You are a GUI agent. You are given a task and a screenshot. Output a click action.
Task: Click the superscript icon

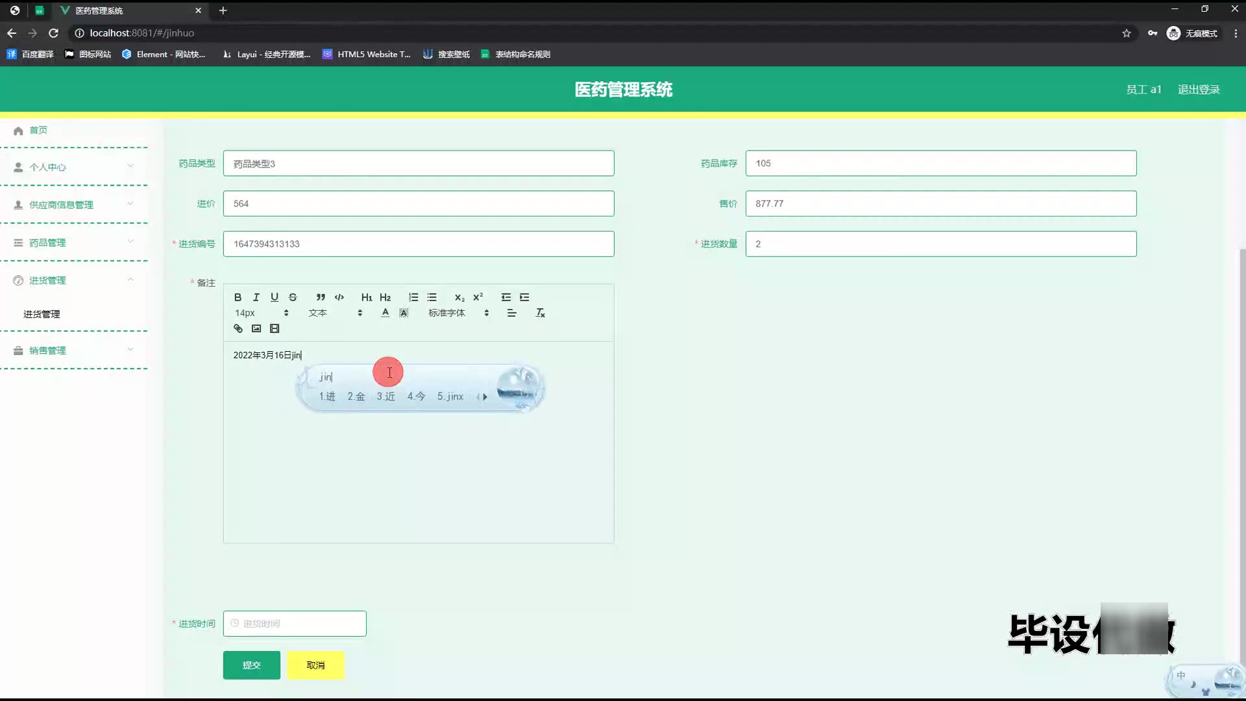(x=478, y=297)
